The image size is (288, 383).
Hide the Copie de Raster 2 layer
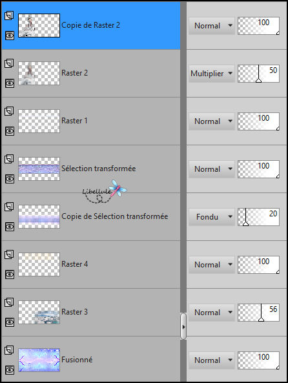click(10, 36)
